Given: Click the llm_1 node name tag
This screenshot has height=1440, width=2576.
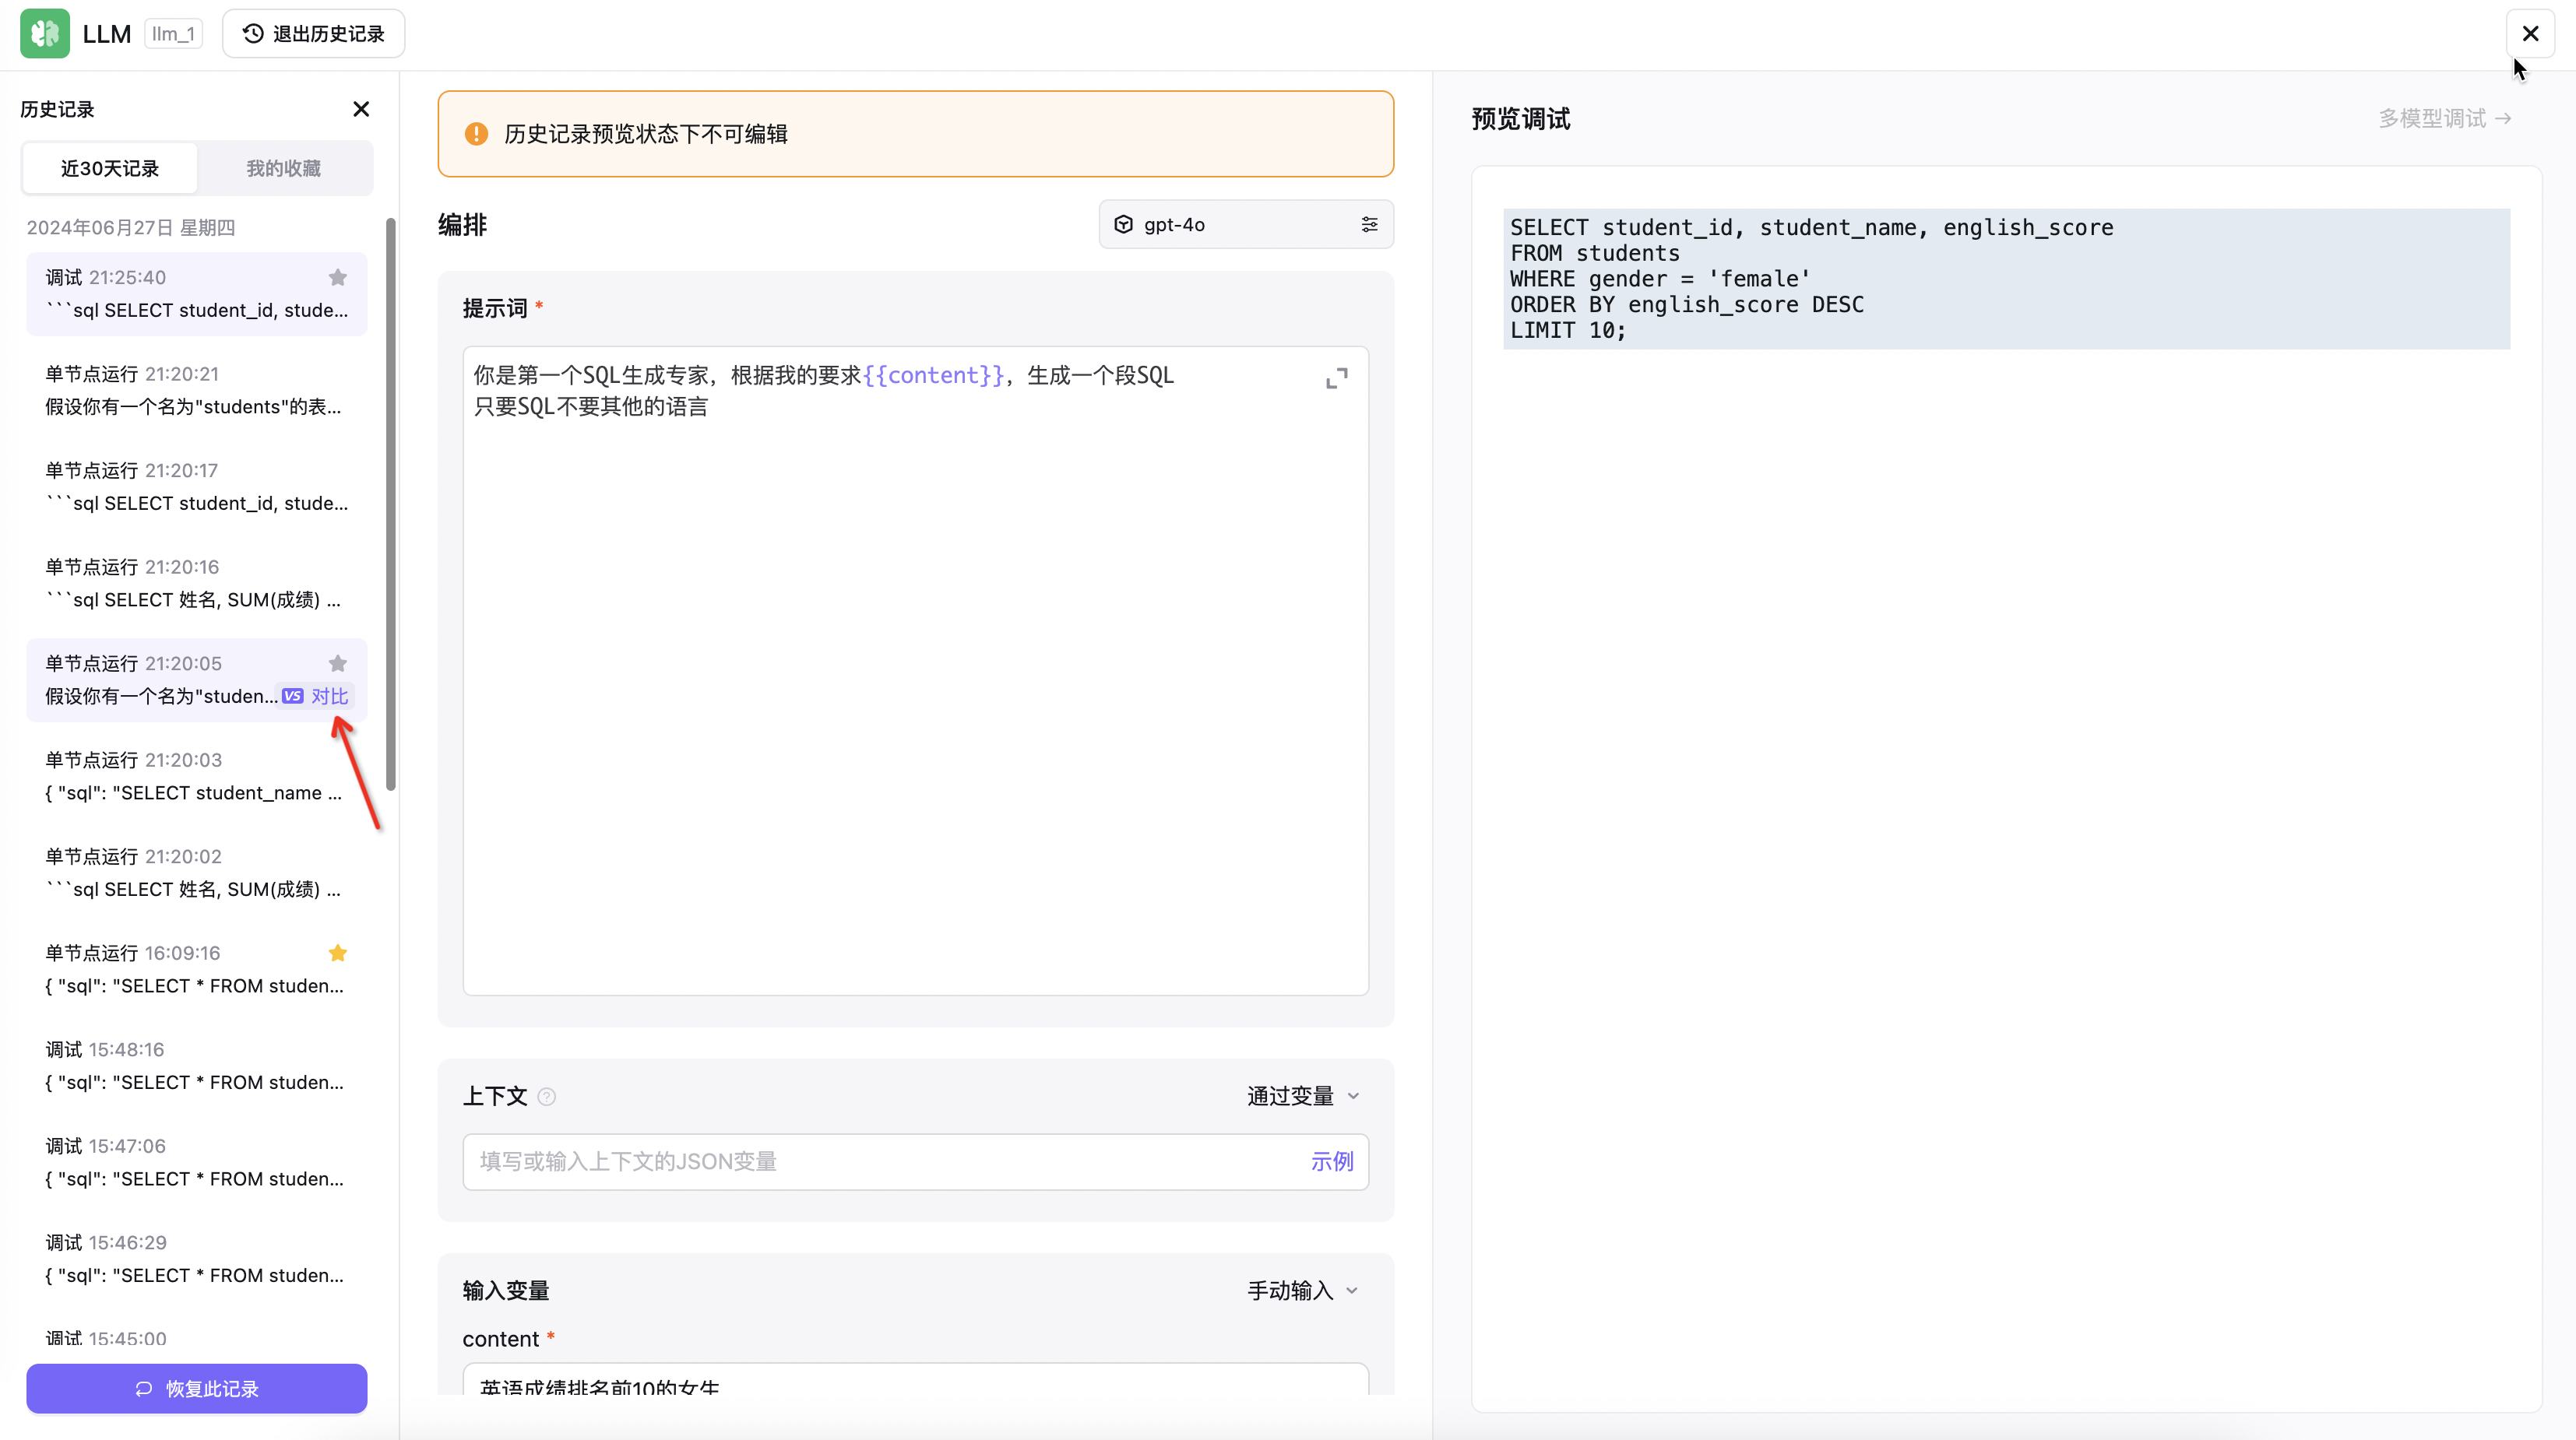Looking at the screenshot, I should (173, 34).
